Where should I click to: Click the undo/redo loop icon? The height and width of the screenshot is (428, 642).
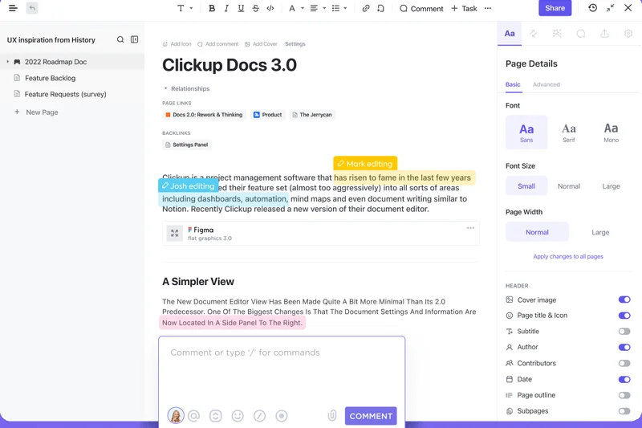[x=380, y=8]
